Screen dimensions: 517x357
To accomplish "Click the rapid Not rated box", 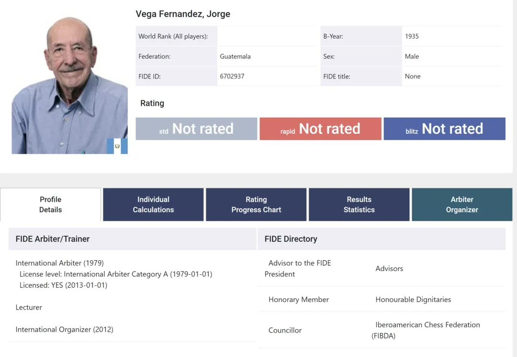I will pos(320,129).
